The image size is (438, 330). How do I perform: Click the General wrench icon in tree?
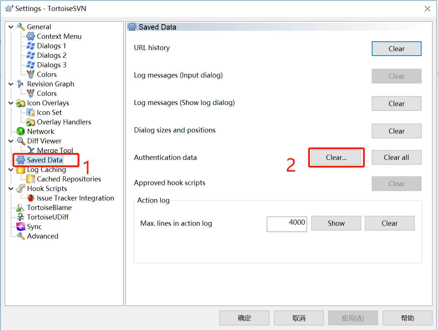click(20, 27)
